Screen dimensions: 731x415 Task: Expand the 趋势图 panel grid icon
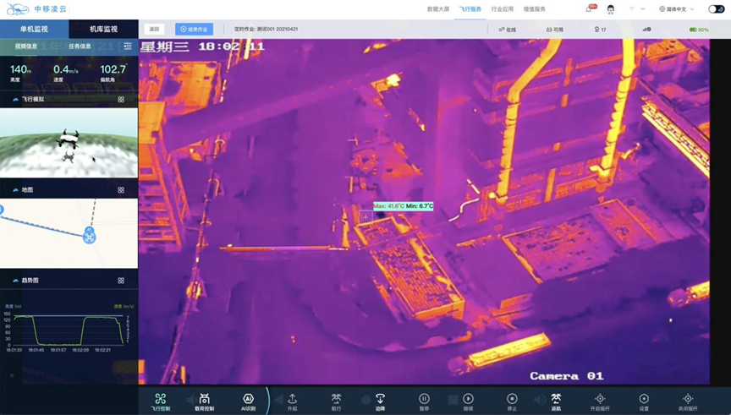[121, 281]
